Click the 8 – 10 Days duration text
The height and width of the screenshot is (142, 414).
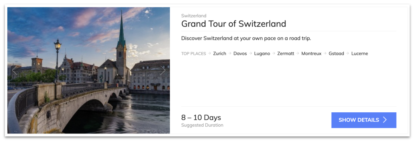[x=201, y=118]
